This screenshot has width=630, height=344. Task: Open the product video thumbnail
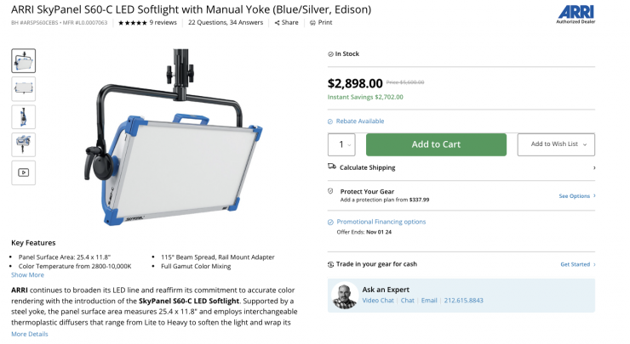[24, 172]
